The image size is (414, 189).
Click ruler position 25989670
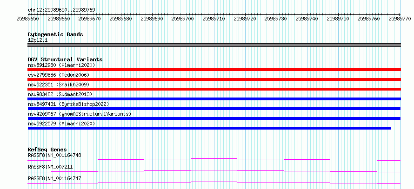(90, 19)
